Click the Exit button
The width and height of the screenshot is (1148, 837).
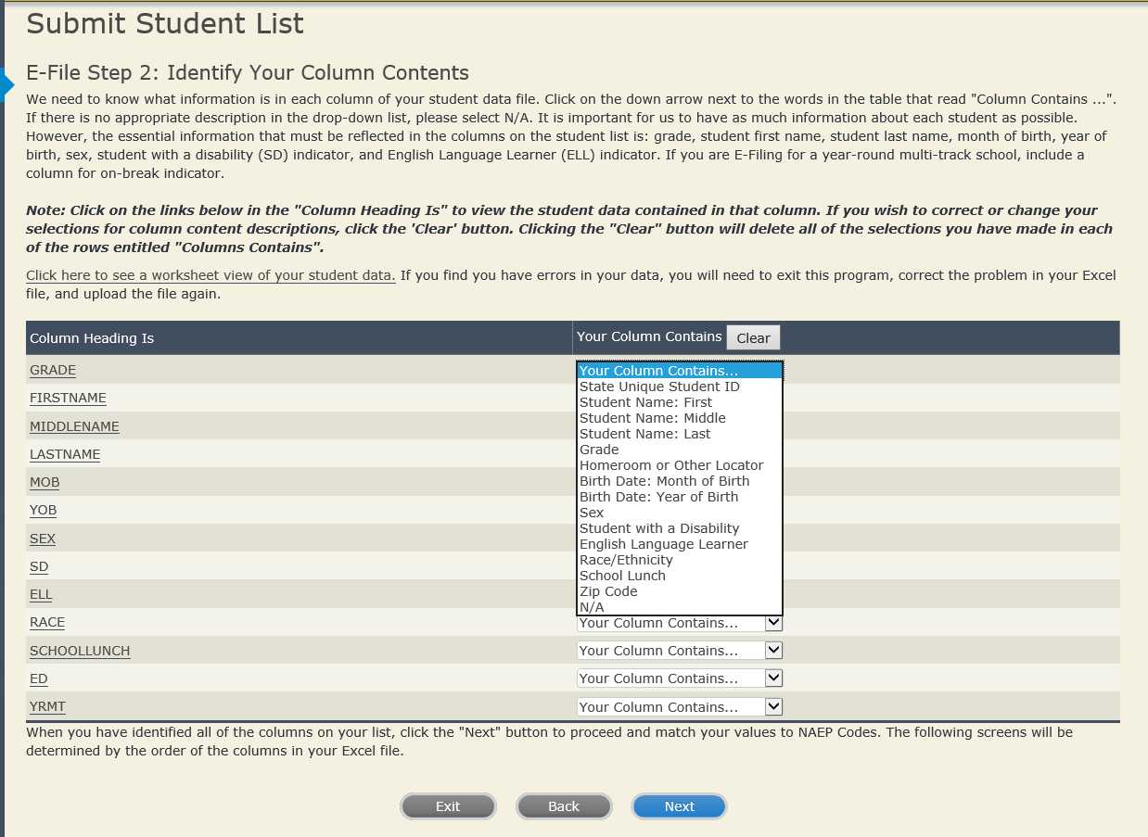448,806
